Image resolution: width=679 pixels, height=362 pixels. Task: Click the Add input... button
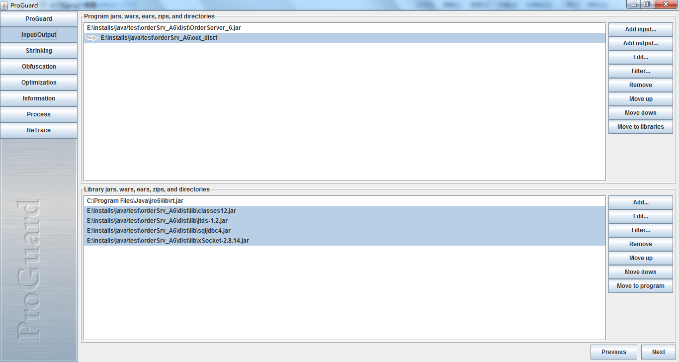640,29
